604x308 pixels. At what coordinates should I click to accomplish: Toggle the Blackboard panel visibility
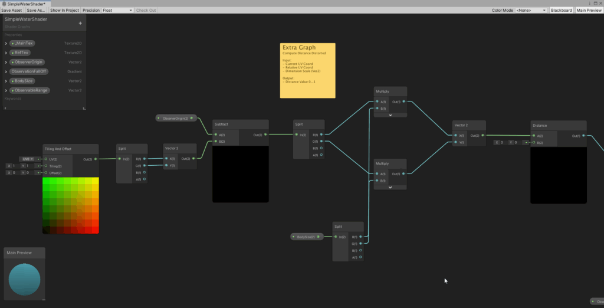(x=561, y=10)
